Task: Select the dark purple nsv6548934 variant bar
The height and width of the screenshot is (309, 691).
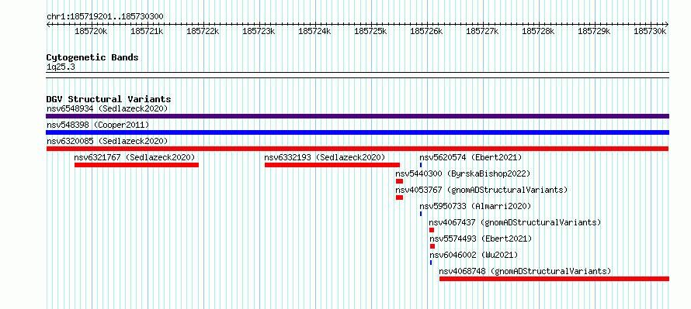Action: click(x=357, y=116)
